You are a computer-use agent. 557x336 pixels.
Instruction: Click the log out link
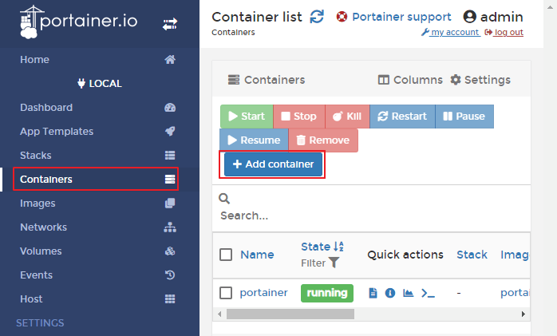point(504,32)
